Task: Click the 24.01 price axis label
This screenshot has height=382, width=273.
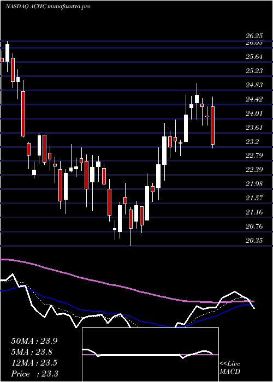Action: (x=254, y=114)
